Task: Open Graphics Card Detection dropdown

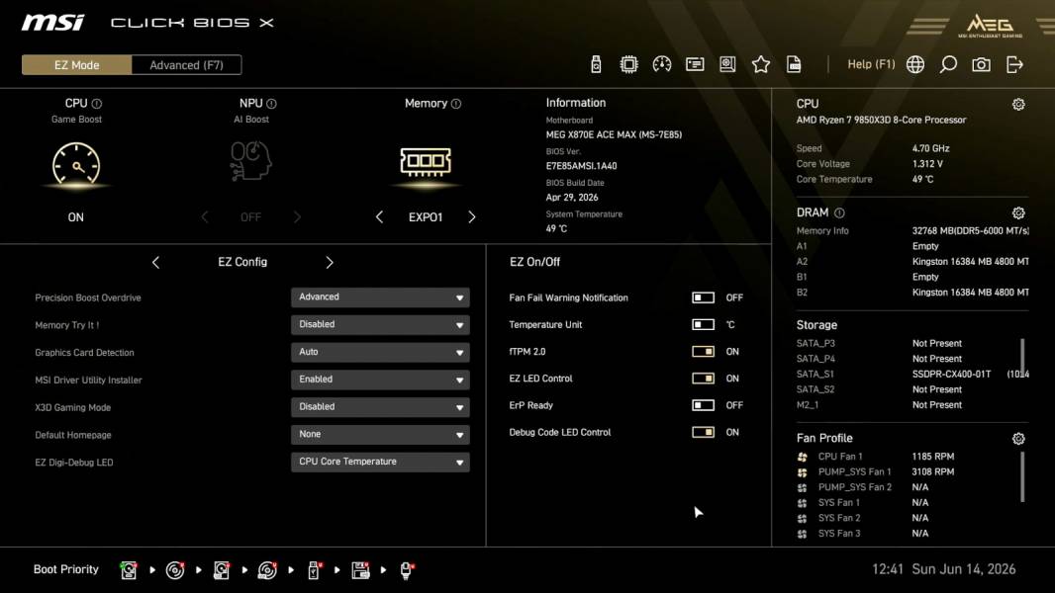Action: coord(380,352)
